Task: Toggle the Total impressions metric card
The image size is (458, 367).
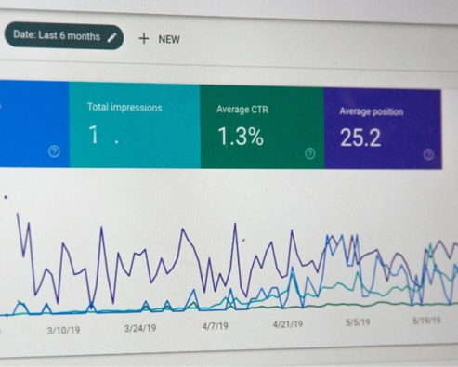Action: pyautogui.click(x=135, y=125)
